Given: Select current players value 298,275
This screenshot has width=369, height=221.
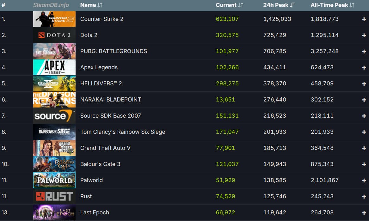Looking at the screenshot, I should (x=227, y=83).
